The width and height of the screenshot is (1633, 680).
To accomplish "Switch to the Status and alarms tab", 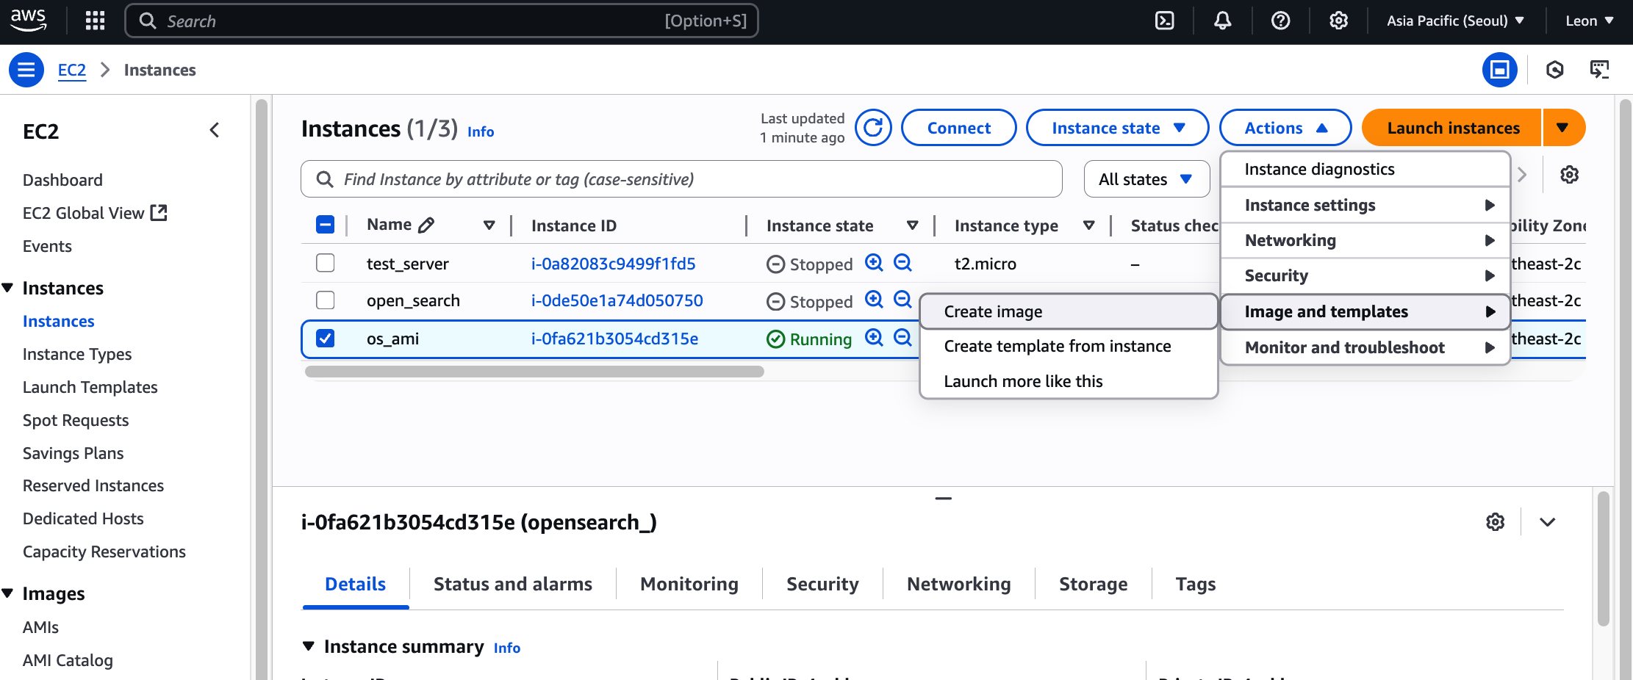I will tap(512, 584).
